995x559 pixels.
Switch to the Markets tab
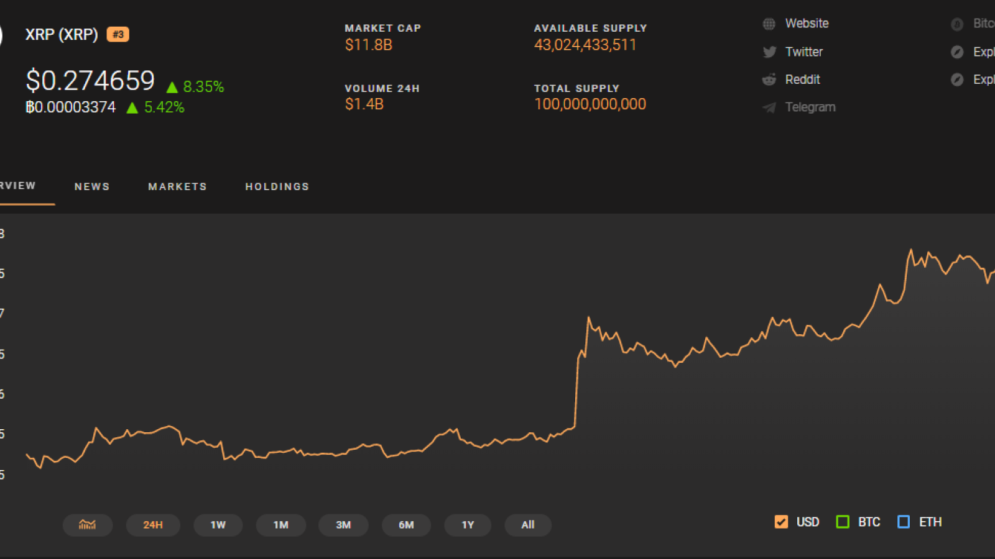pyautogui.click(x=177, y=186)
